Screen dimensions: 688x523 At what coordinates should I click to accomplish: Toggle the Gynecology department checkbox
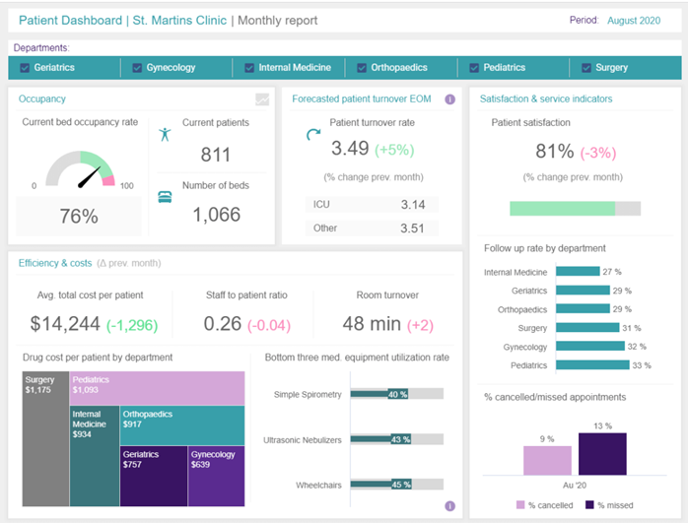click(137, 68)
